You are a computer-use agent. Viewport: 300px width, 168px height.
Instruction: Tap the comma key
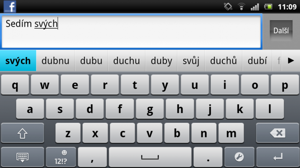point(92,157)
